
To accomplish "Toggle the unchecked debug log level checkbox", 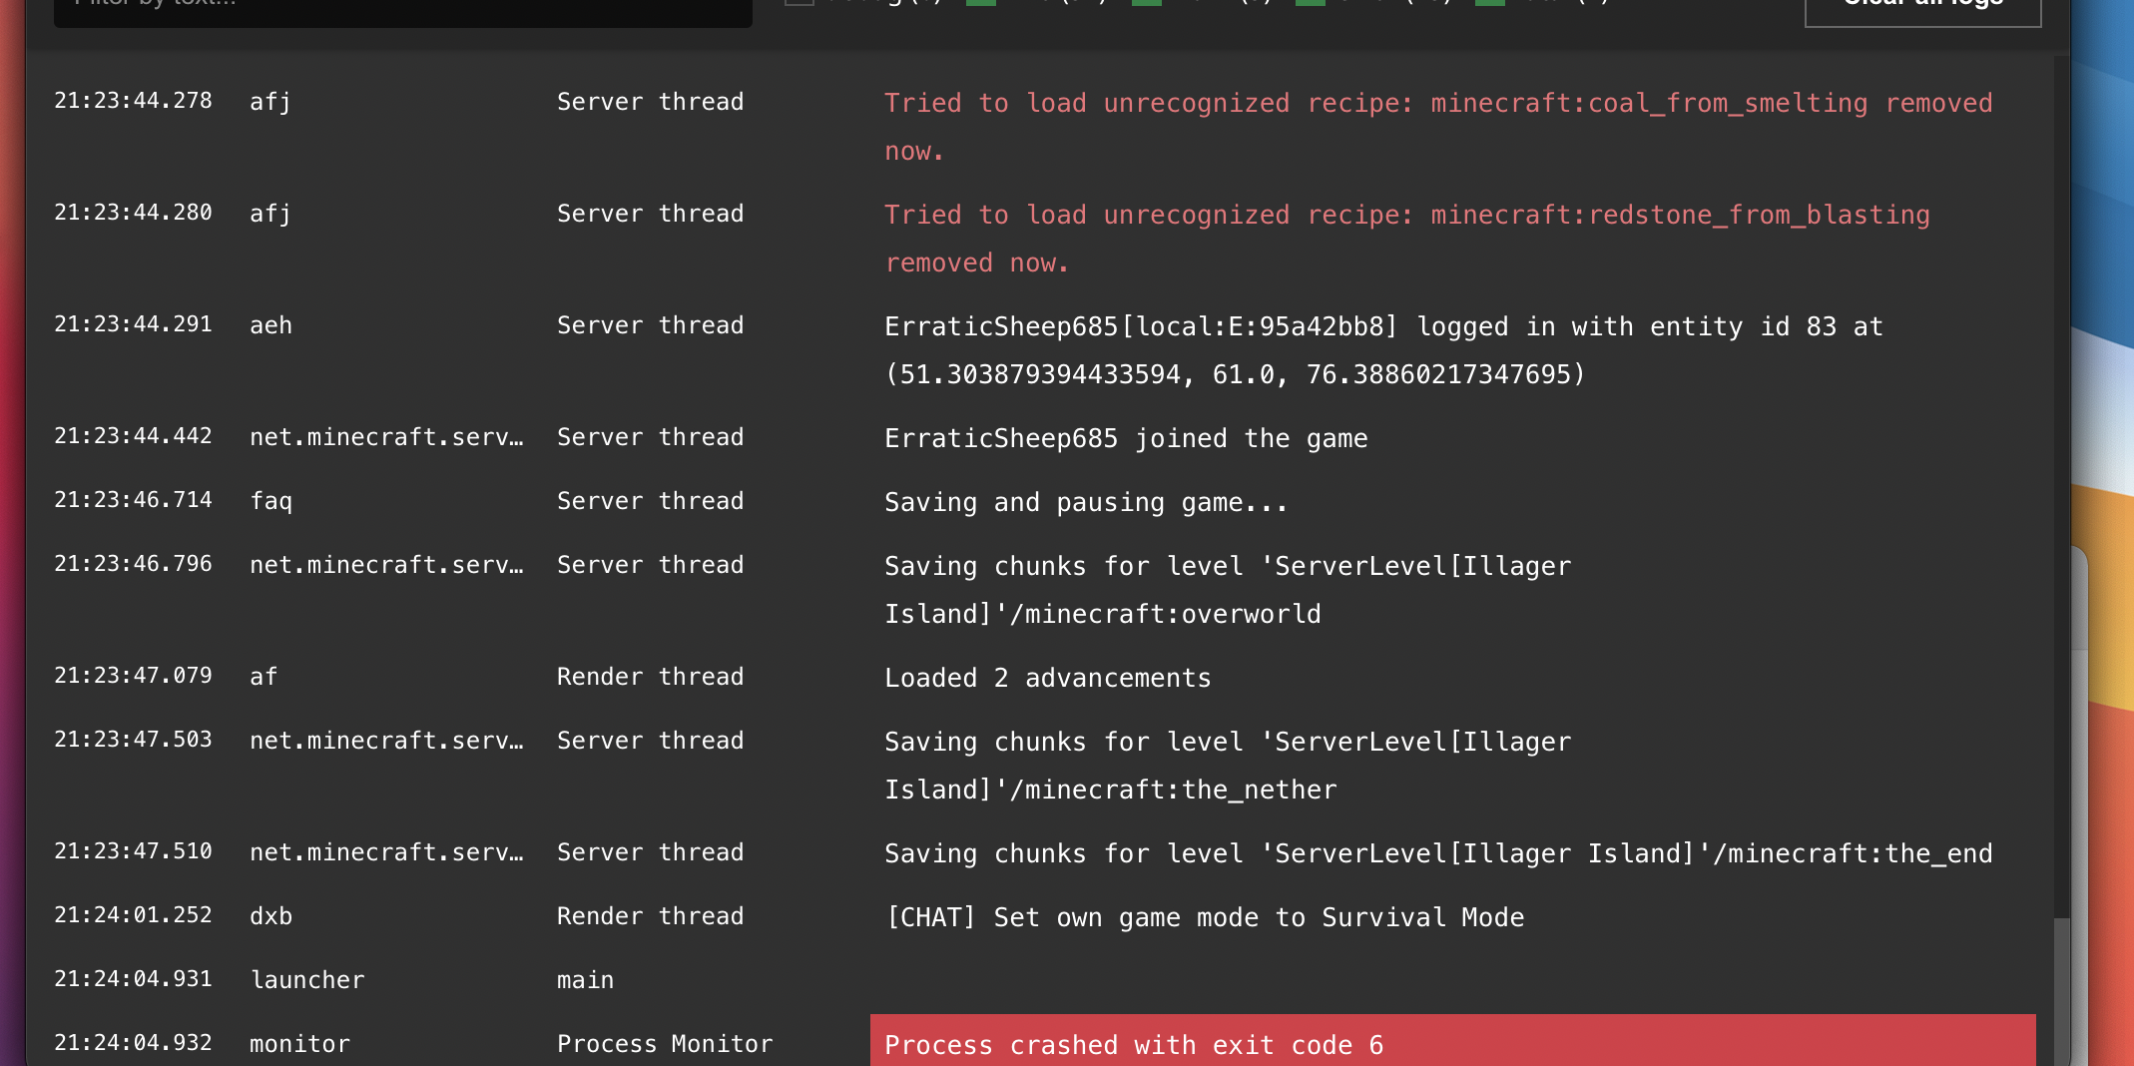I will (799, 2).
